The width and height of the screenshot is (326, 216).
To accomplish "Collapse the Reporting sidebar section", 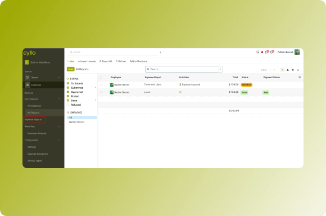I will [x=59, y=127].
